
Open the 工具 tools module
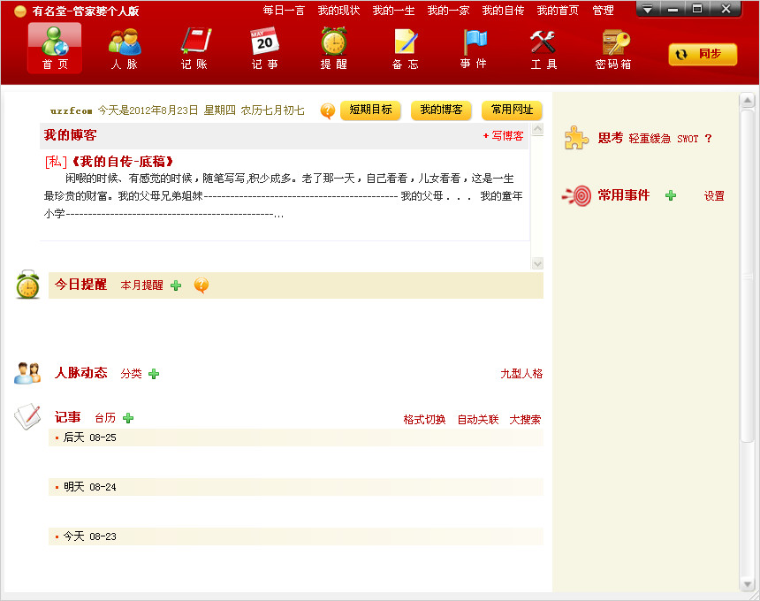[x=543, y=48]
